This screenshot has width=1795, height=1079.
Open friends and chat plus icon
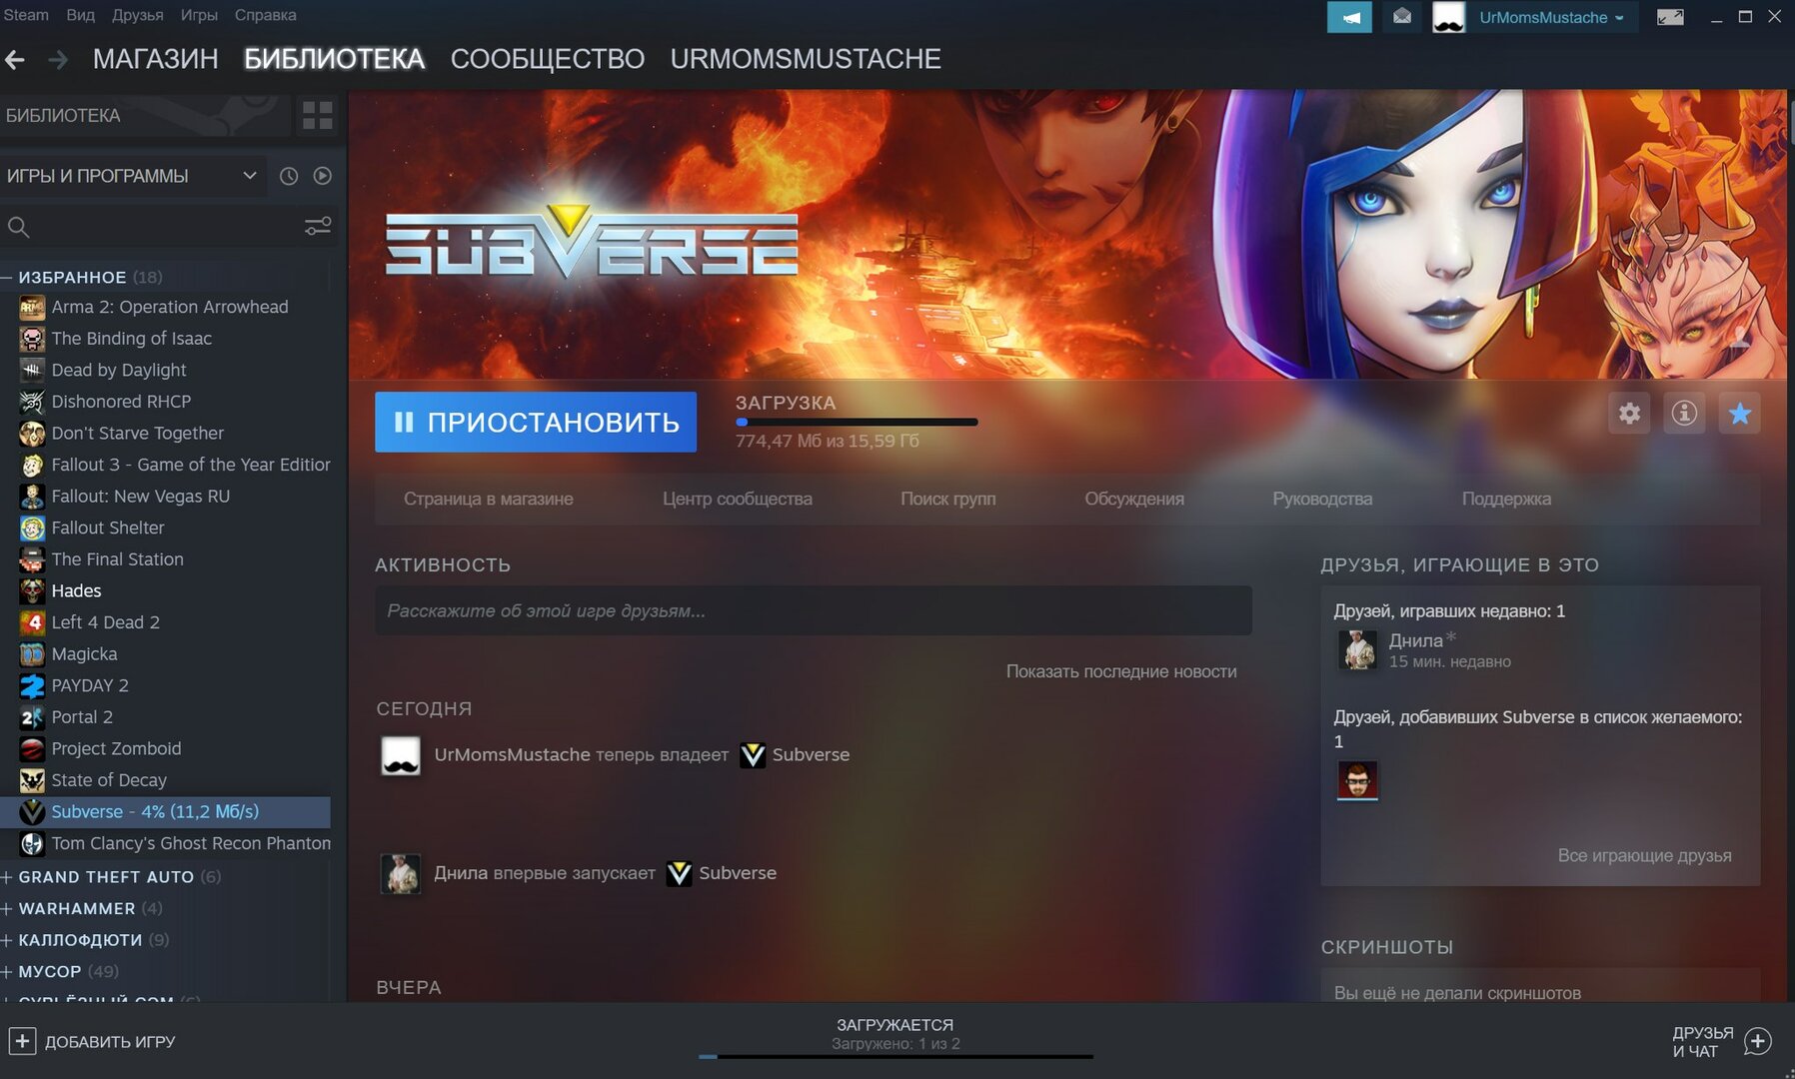(x=1758, y=1041)
